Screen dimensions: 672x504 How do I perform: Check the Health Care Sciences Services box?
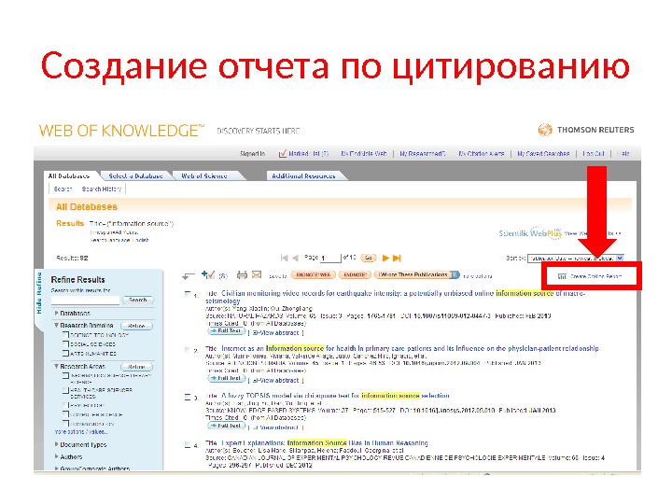click(65, 390)
